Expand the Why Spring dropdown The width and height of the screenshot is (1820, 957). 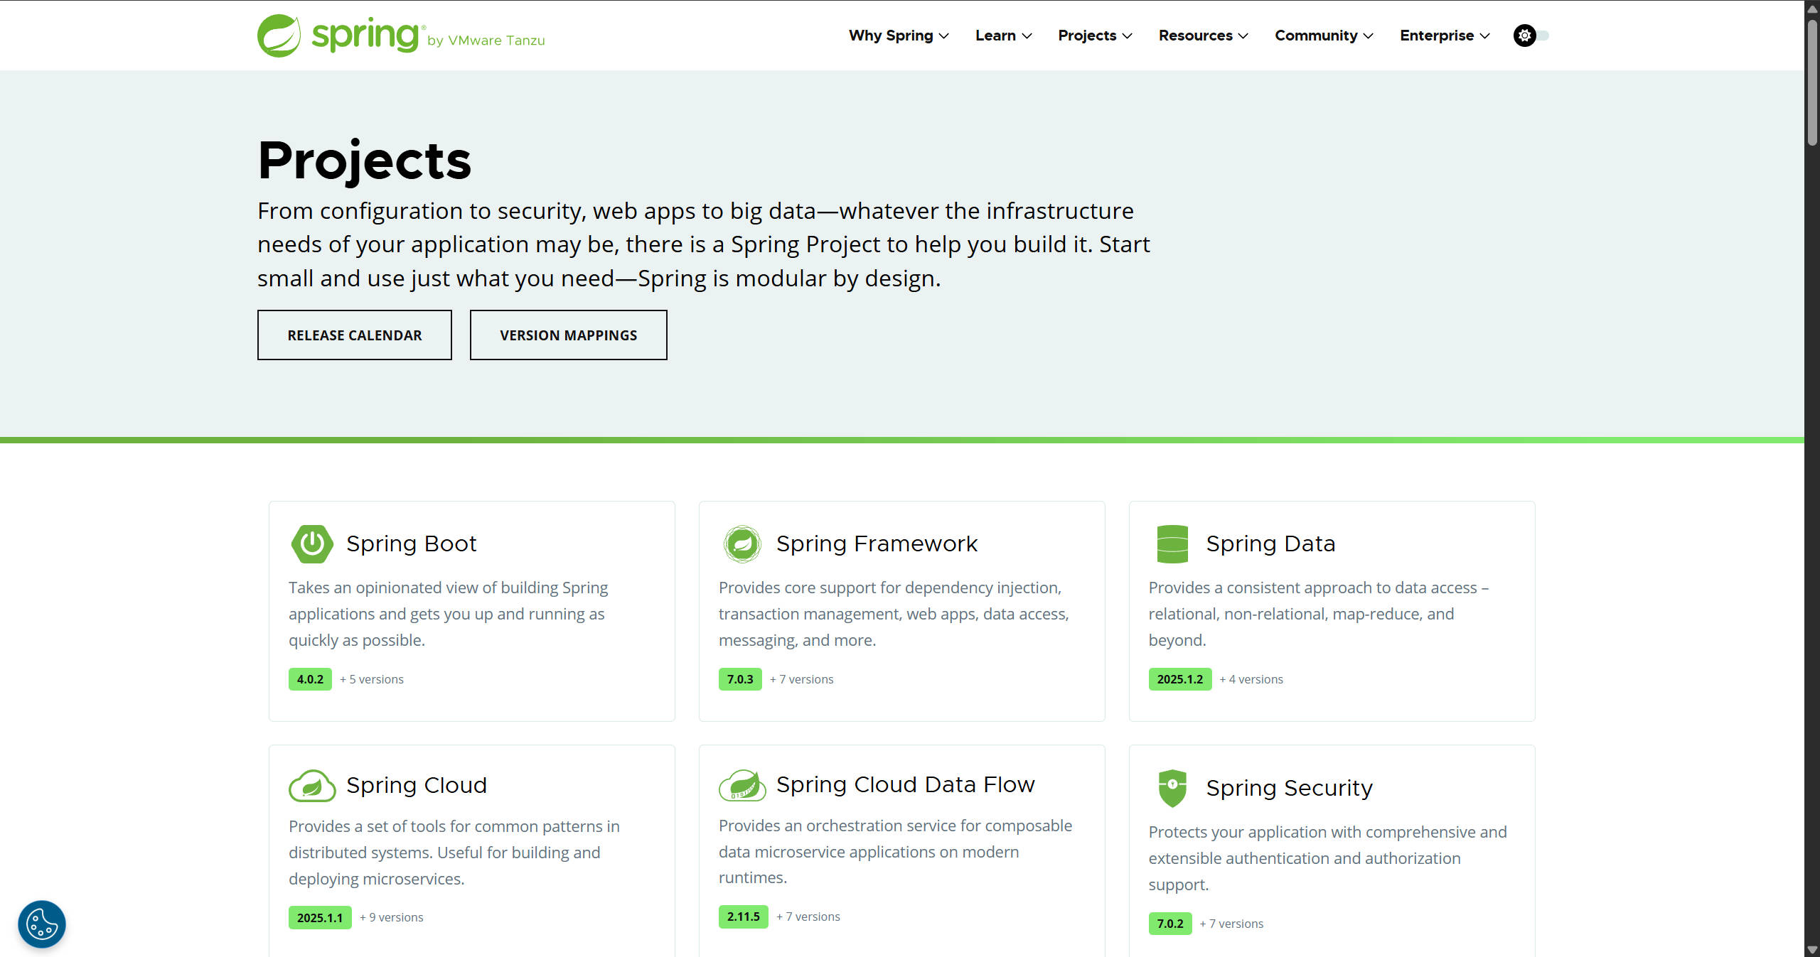(899, 36)
